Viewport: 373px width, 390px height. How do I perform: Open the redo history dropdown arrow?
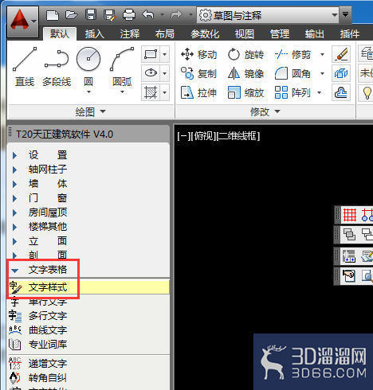pyautogui.click(x=190, y=15)
